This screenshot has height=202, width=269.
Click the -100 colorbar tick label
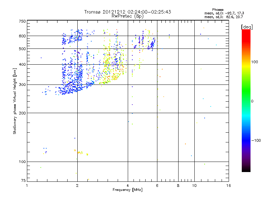257,140
